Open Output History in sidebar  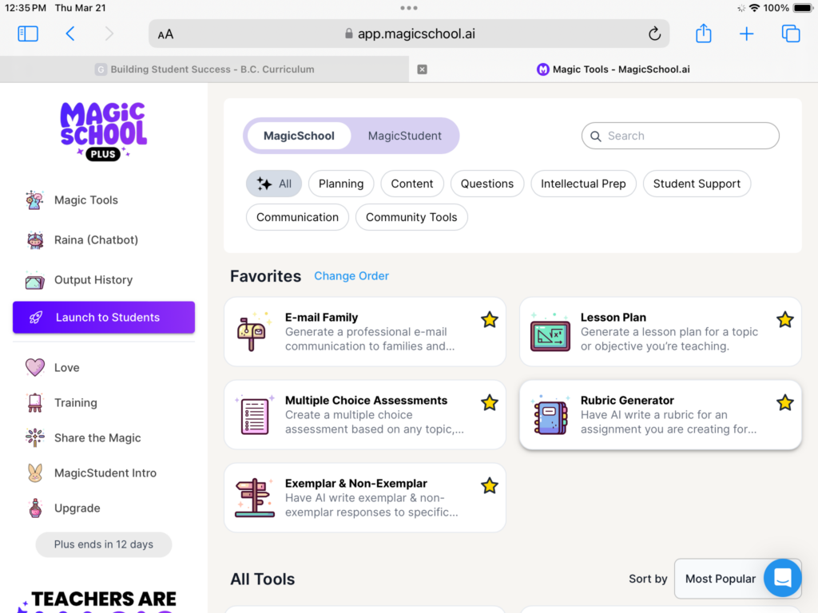pos(104,280)
